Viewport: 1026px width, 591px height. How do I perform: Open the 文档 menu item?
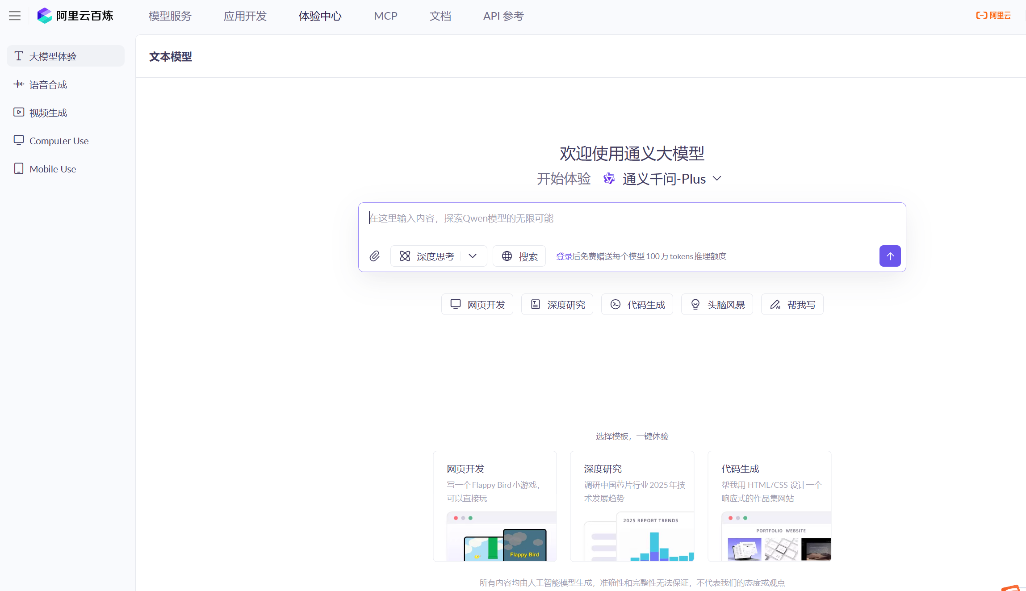[x=440, y=16]
